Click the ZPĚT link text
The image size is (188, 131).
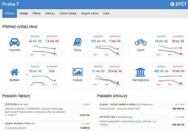(x=181, y=4)
